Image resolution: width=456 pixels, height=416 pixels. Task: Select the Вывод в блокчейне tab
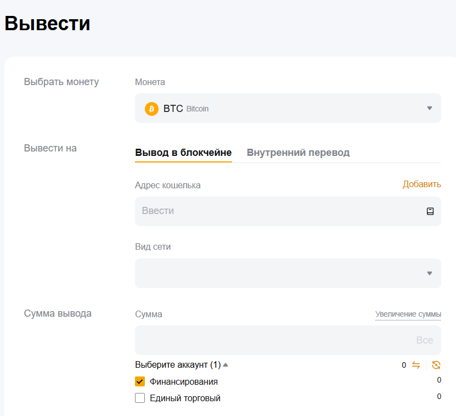pos(183,153)
